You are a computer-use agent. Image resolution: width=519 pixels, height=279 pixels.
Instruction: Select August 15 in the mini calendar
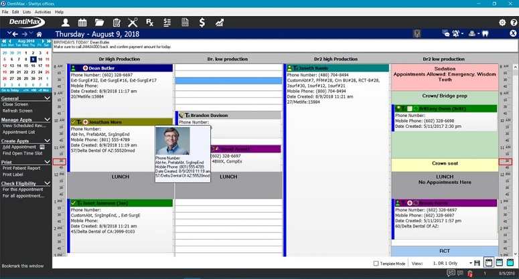26,66
